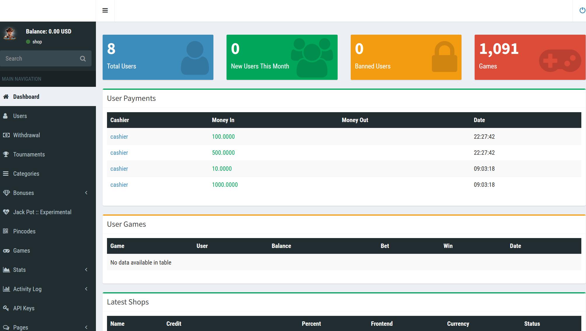Click the Stats area chart icon
This screenshot has width=586, height=331.
click(x=6, y=270)
